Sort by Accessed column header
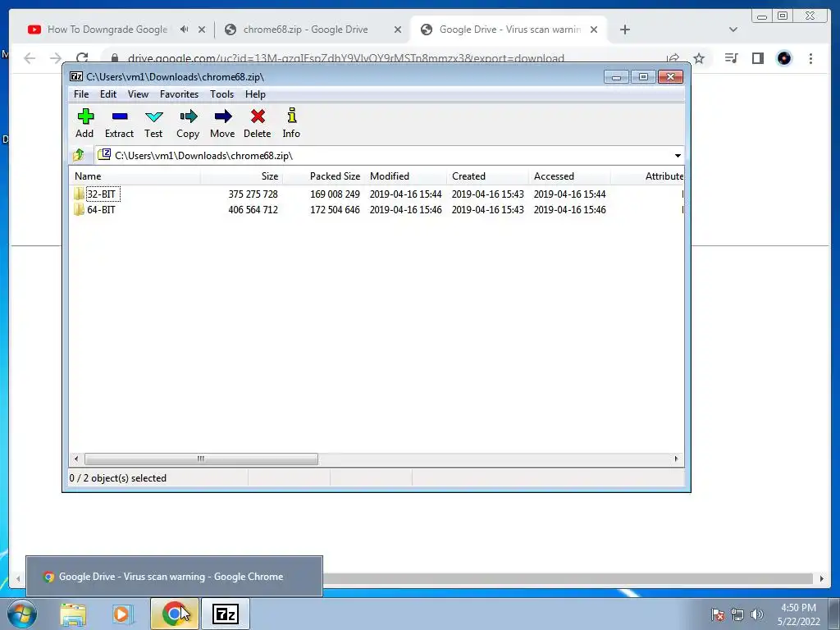This screenshot has height=630, width=840. [x=569, y=176]
